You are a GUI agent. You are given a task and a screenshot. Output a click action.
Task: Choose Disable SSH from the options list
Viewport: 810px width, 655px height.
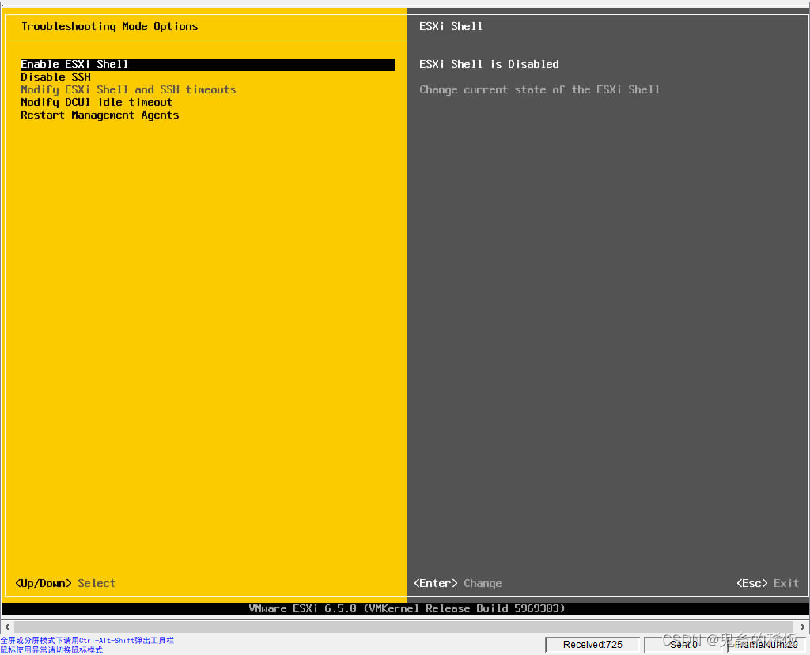tap(55, 77)
